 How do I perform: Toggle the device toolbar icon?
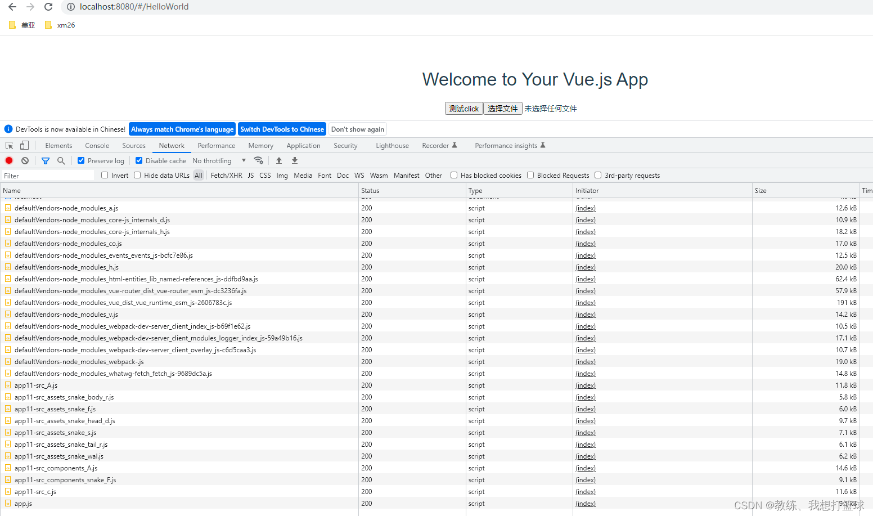click(x=24, y=145)
